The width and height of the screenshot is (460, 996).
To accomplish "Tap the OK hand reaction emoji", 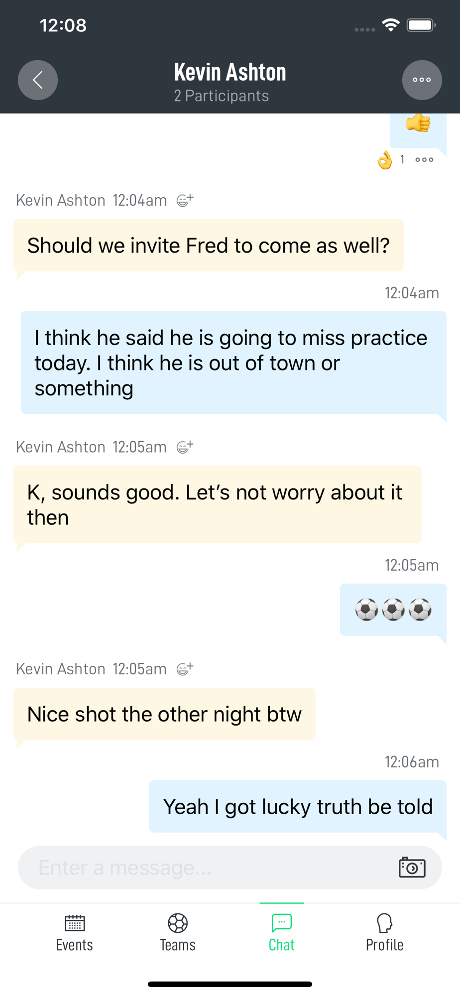I will pyautogui.click(x=385, y=160).
